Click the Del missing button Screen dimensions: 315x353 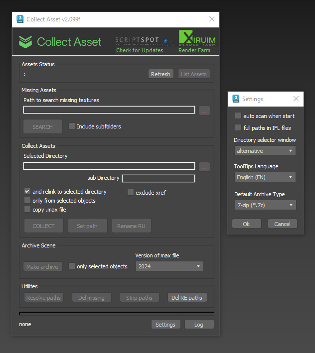(92, 298)
